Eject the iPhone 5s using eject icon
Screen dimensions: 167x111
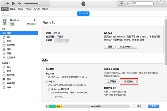click(x=35, y=20)
